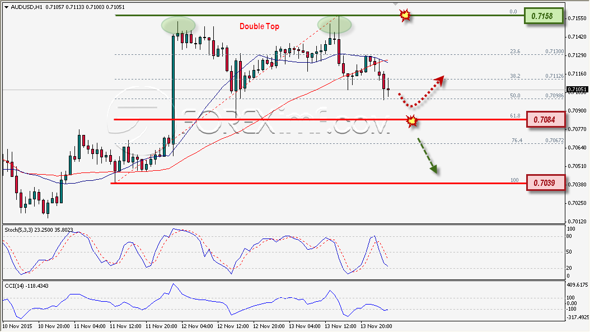
Task: Click the AUDUSD,H1 symbol title
Action: pos(26,7)
